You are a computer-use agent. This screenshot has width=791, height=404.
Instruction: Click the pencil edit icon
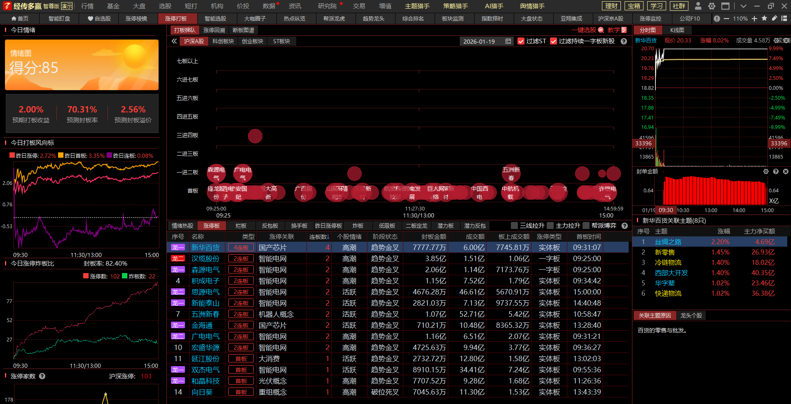click(774, 19)
